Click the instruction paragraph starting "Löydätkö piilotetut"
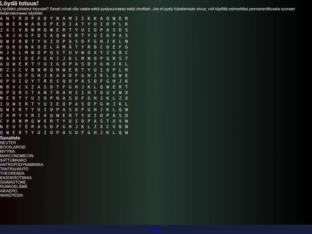Screen dimensions: 312x234 coord(147,11)
